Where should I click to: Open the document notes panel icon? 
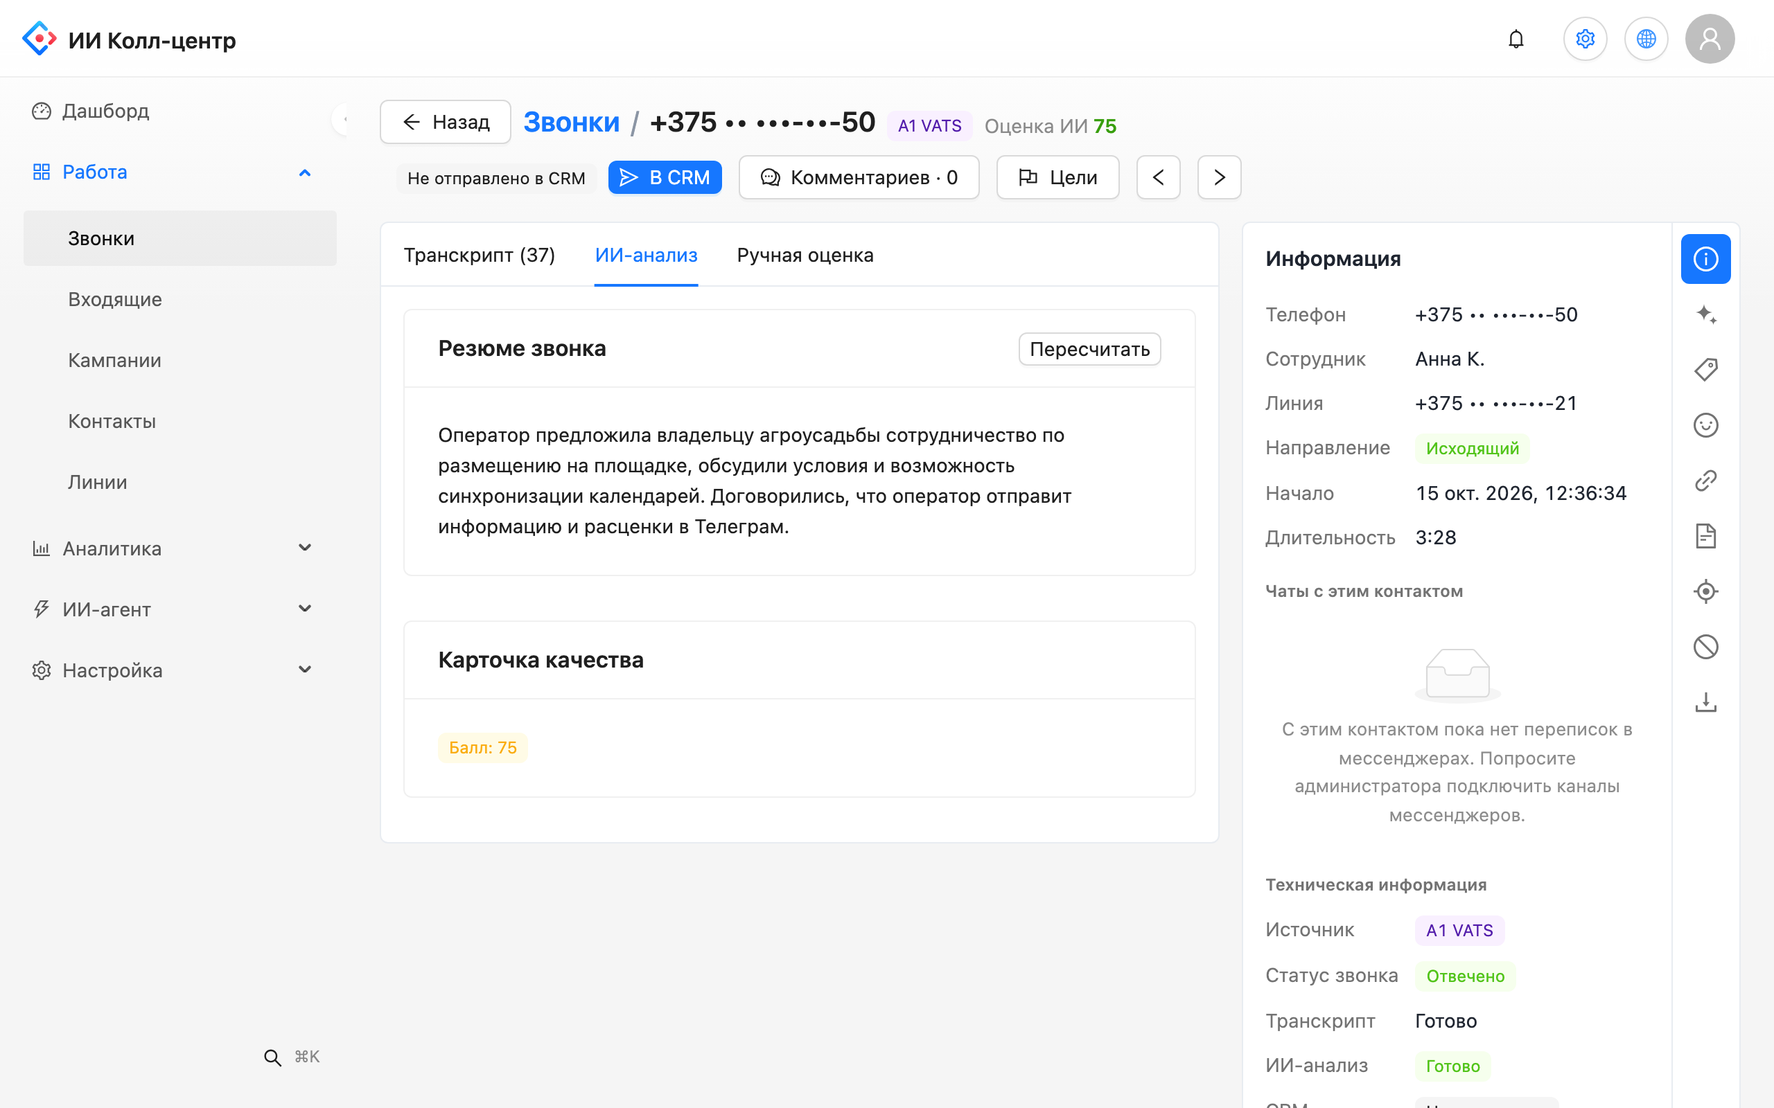pos(1705,536)
